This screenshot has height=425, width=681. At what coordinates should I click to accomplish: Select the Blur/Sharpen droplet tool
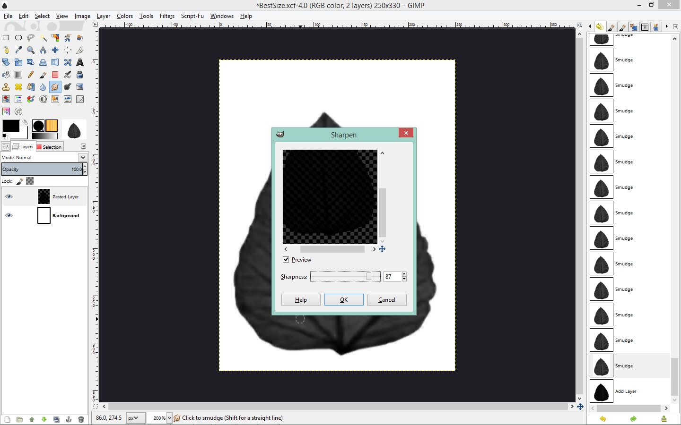tap(43, 87)
